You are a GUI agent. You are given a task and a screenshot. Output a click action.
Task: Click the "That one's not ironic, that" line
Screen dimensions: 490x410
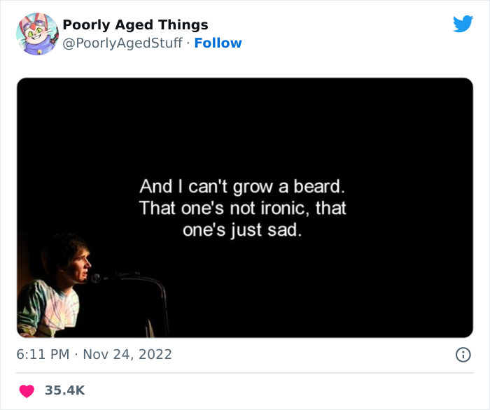pyautogui.click(x=243, y=208)
